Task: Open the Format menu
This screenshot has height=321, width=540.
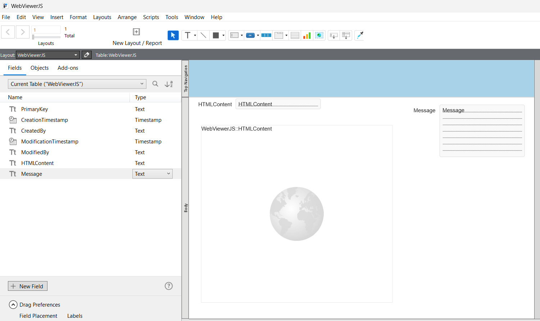Action: coord(78,17)
